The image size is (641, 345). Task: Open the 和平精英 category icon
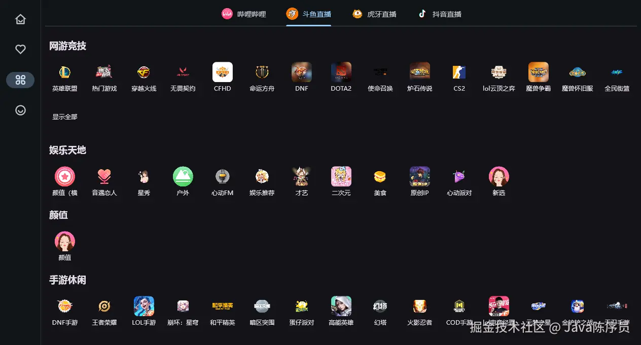[223, 306]
